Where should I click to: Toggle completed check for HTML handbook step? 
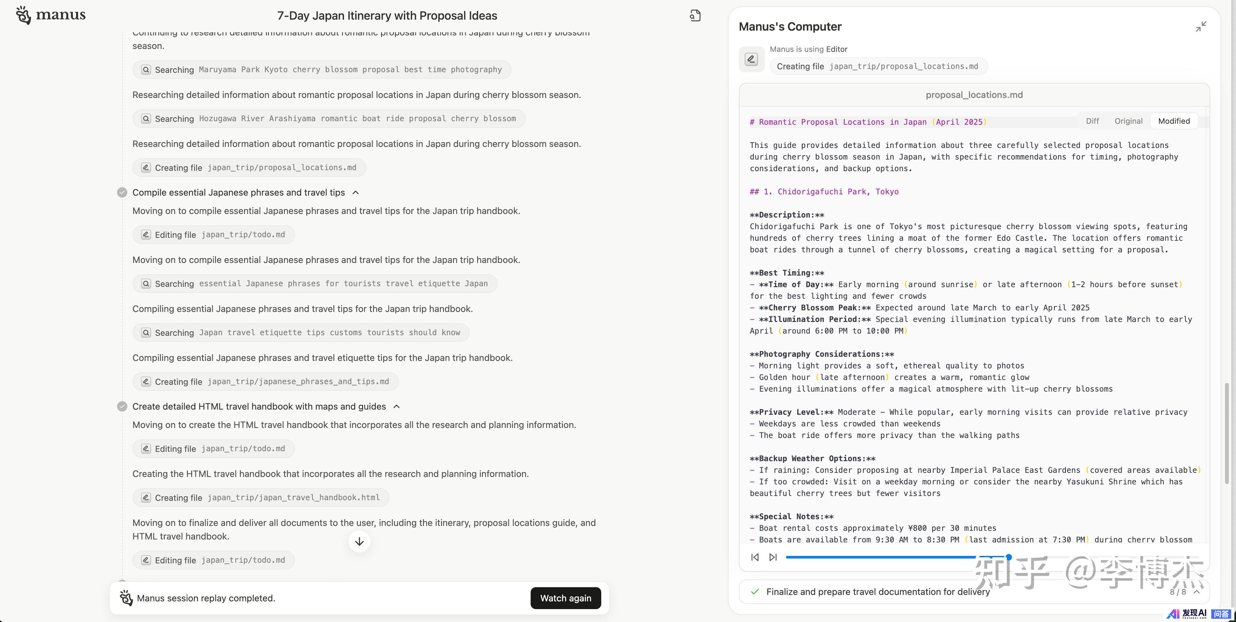coord(123,407)
